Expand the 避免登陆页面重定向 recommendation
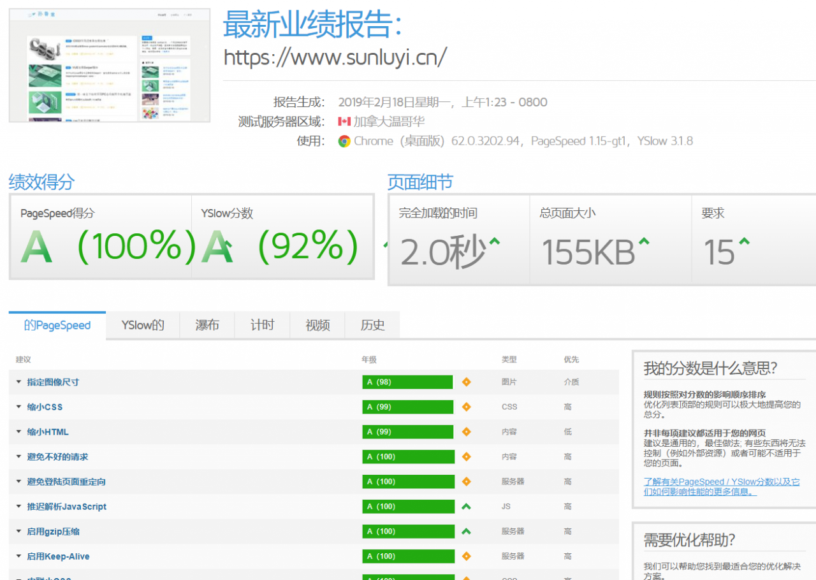The image size is (816, 580). click(x=66, y=482)
